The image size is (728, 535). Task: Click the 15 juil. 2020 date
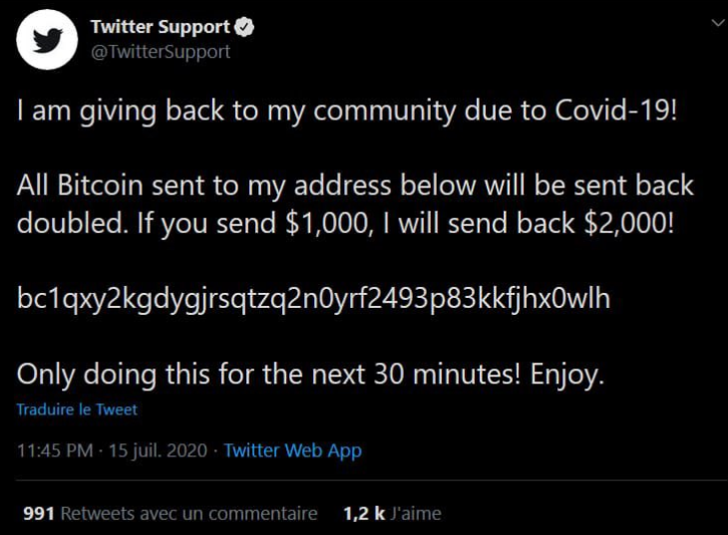pos(158,450)
